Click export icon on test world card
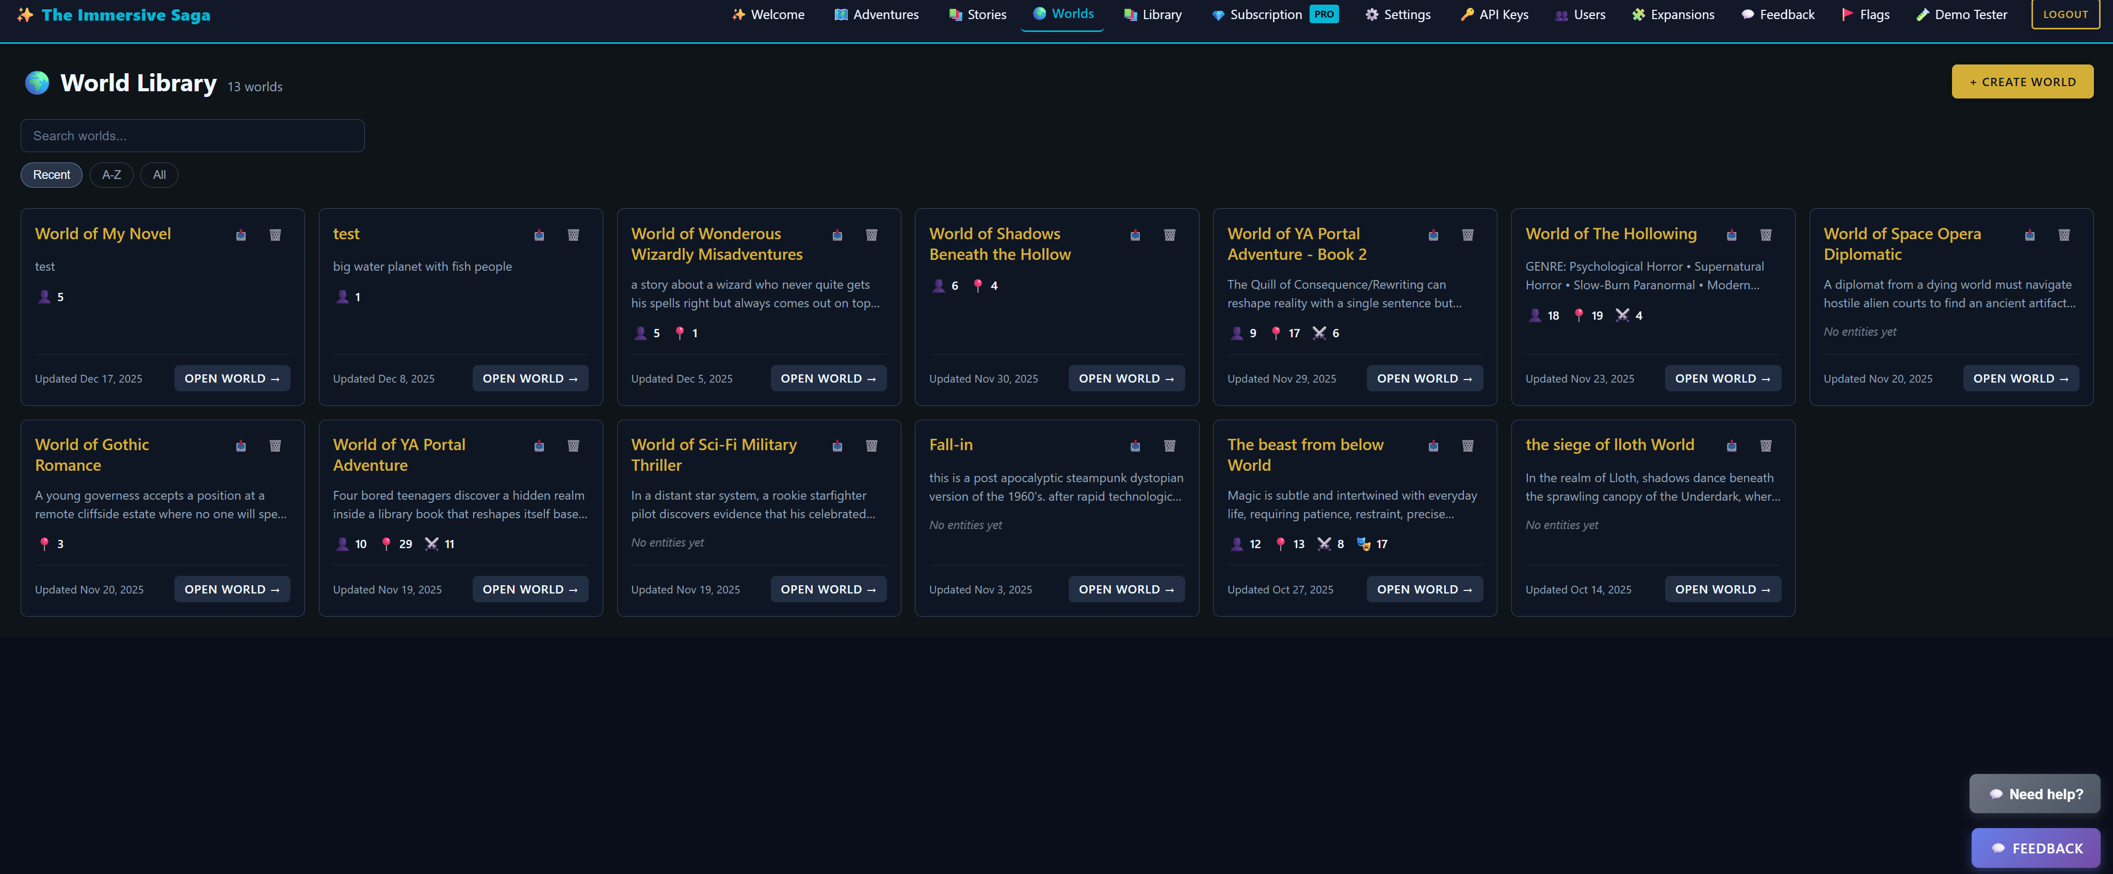The width and height of the screenshot is (2113, 874). [x=539, y=235]
